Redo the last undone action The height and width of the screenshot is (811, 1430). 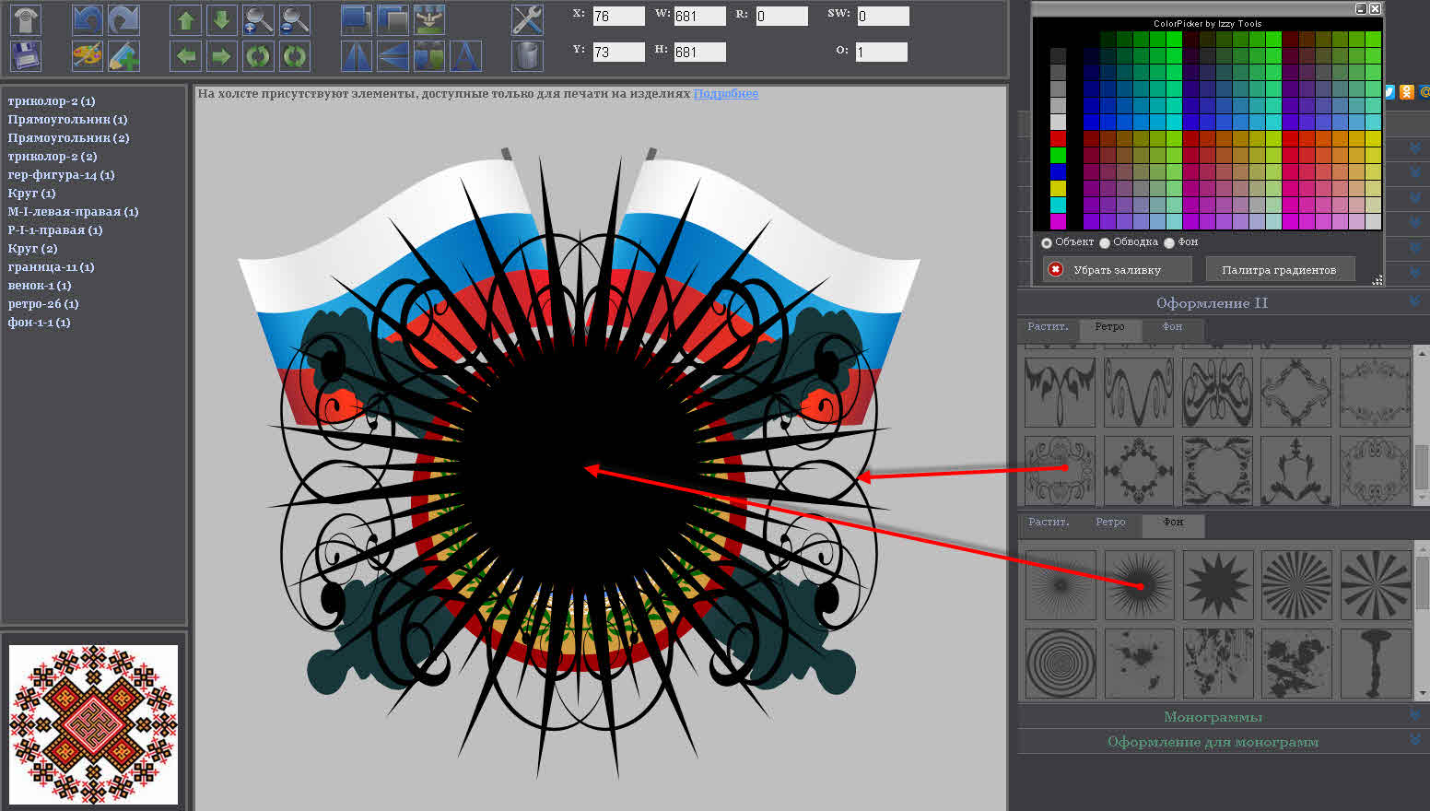click(124, 19)
